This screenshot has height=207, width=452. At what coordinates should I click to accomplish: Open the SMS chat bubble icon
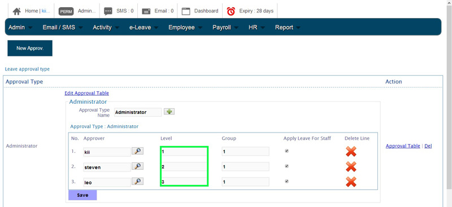click(x=108, y=11)
